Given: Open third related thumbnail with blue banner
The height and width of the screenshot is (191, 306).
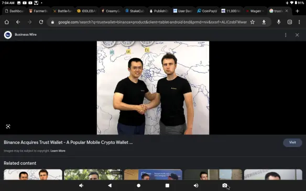Looking at the screenshot, I should pos(153,174).
